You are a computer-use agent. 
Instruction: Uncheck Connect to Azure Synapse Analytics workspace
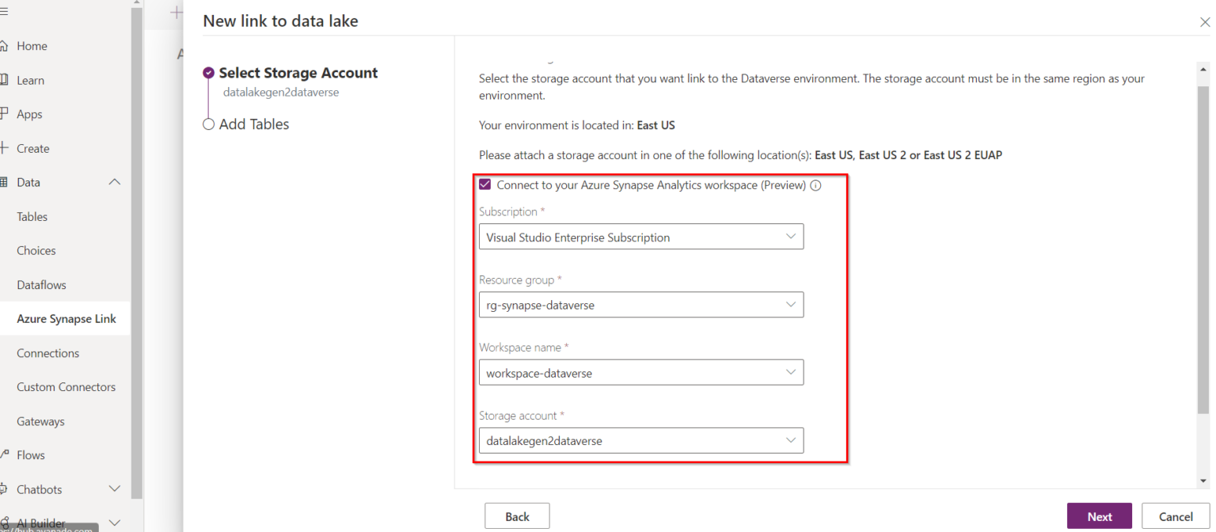click(x=484, y=184)
